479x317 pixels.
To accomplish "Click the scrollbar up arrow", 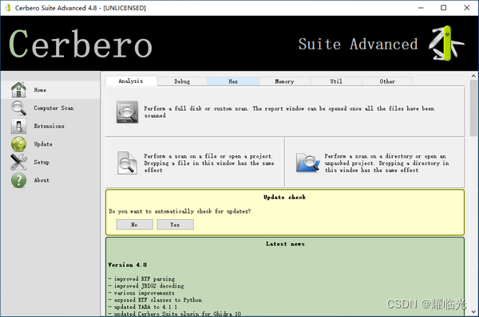I will click(x=473, y=76).
